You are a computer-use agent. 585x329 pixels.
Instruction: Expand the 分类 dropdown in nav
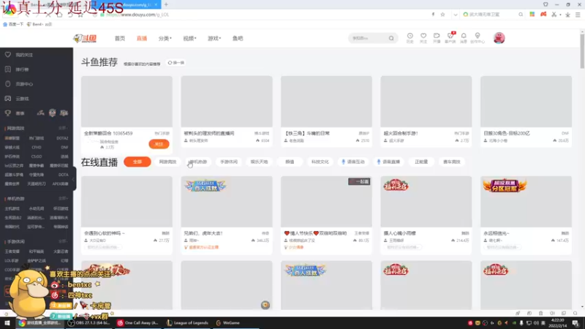(x=165, y=39)
